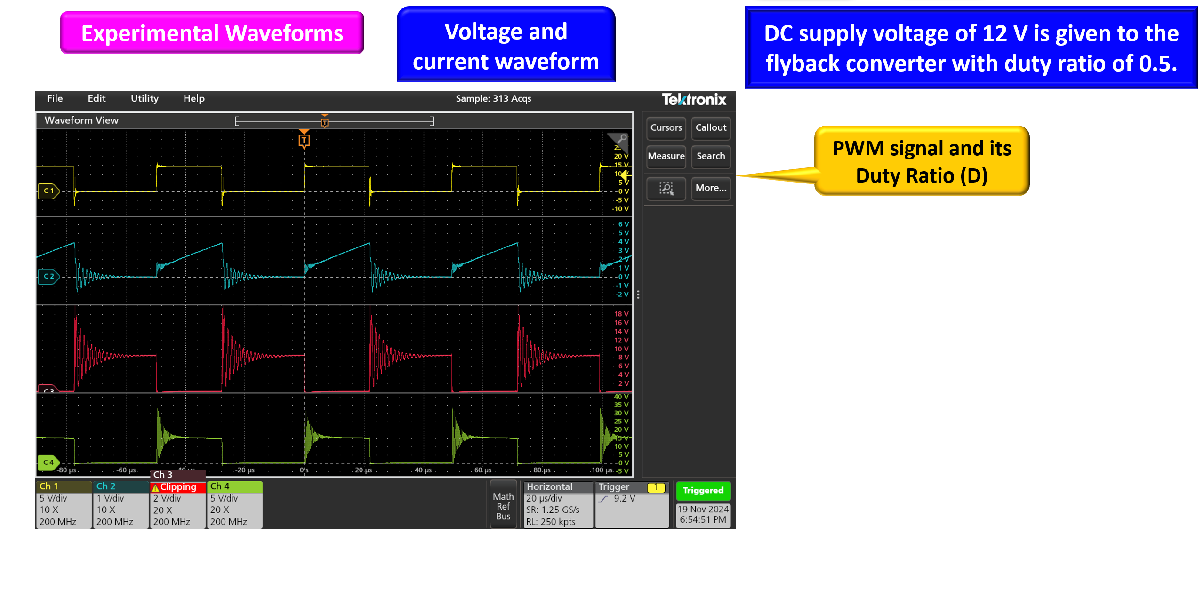
Task: Click the trigger slope edge icon
Action: (603, 499)
